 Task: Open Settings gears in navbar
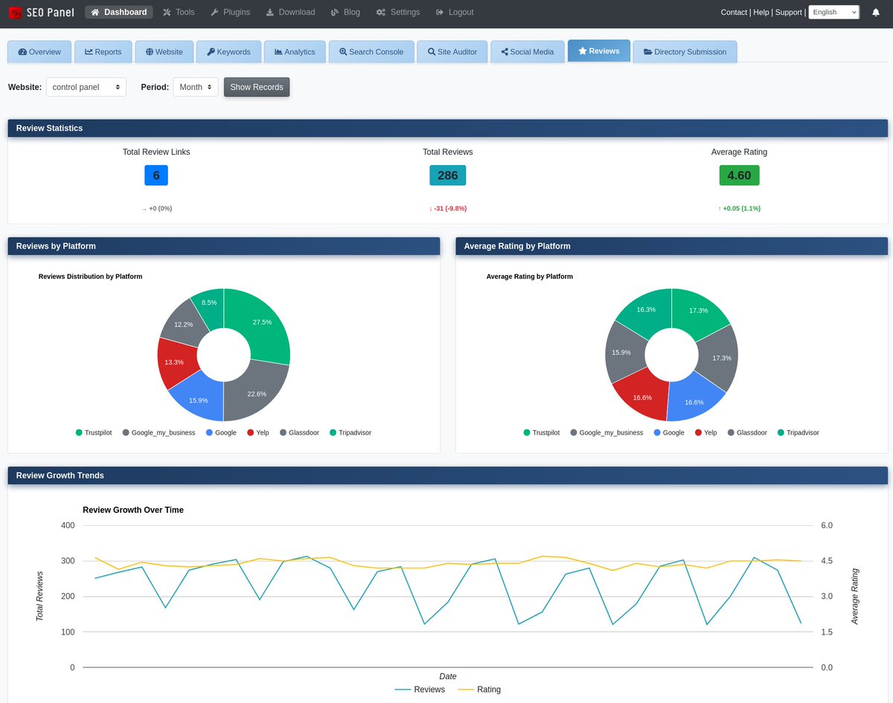click(398, 12)
